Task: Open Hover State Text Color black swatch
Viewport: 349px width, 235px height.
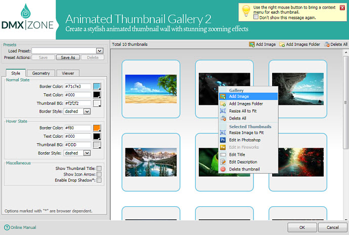Action: (x=97, y=136)
